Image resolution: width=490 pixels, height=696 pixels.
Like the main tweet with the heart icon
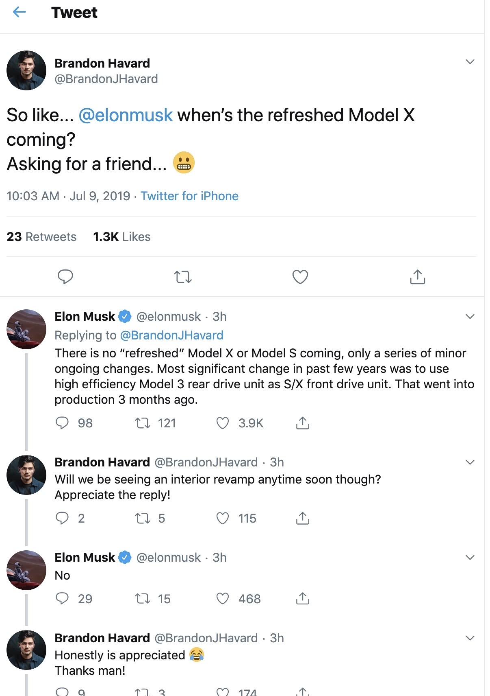300,277
